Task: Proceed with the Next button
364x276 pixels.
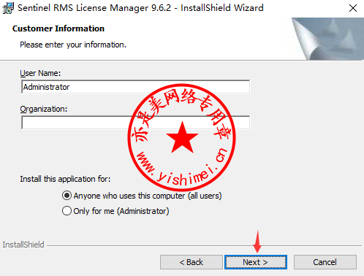Action: pyautogui.click(x=256, y=262)
